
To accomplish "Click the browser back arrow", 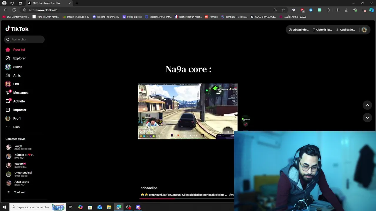I will coord(5,10).
